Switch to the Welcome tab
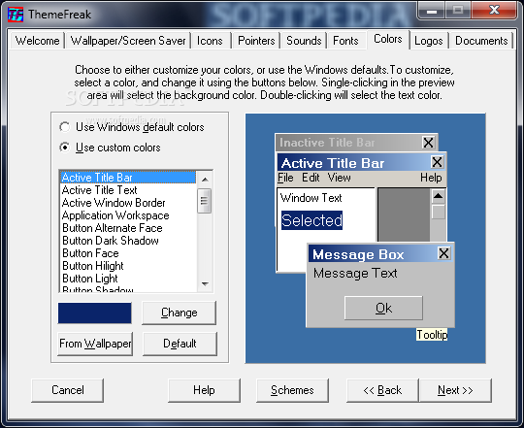The height and width of the screenshot is (428, 524). pyautogui.click(x=37, y=41)
